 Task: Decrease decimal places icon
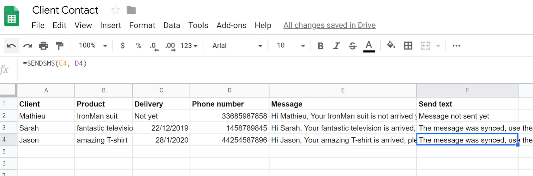coord(154,46)
